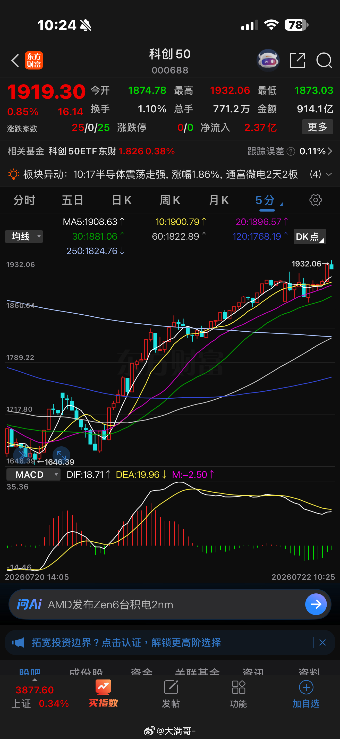
Task: Tap the chart forward chevrons icon
Action: click(x=22, y=455)
